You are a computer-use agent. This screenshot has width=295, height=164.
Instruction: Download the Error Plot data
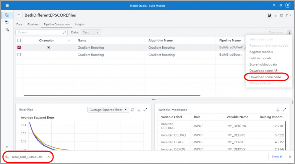[139, 110]
